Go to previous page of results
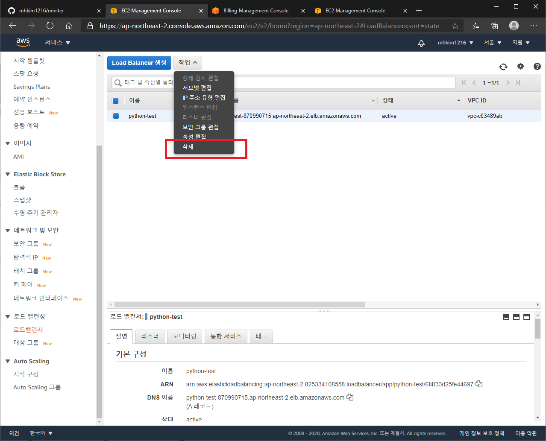This screenshot has height=441, width=546. [474, 83]
